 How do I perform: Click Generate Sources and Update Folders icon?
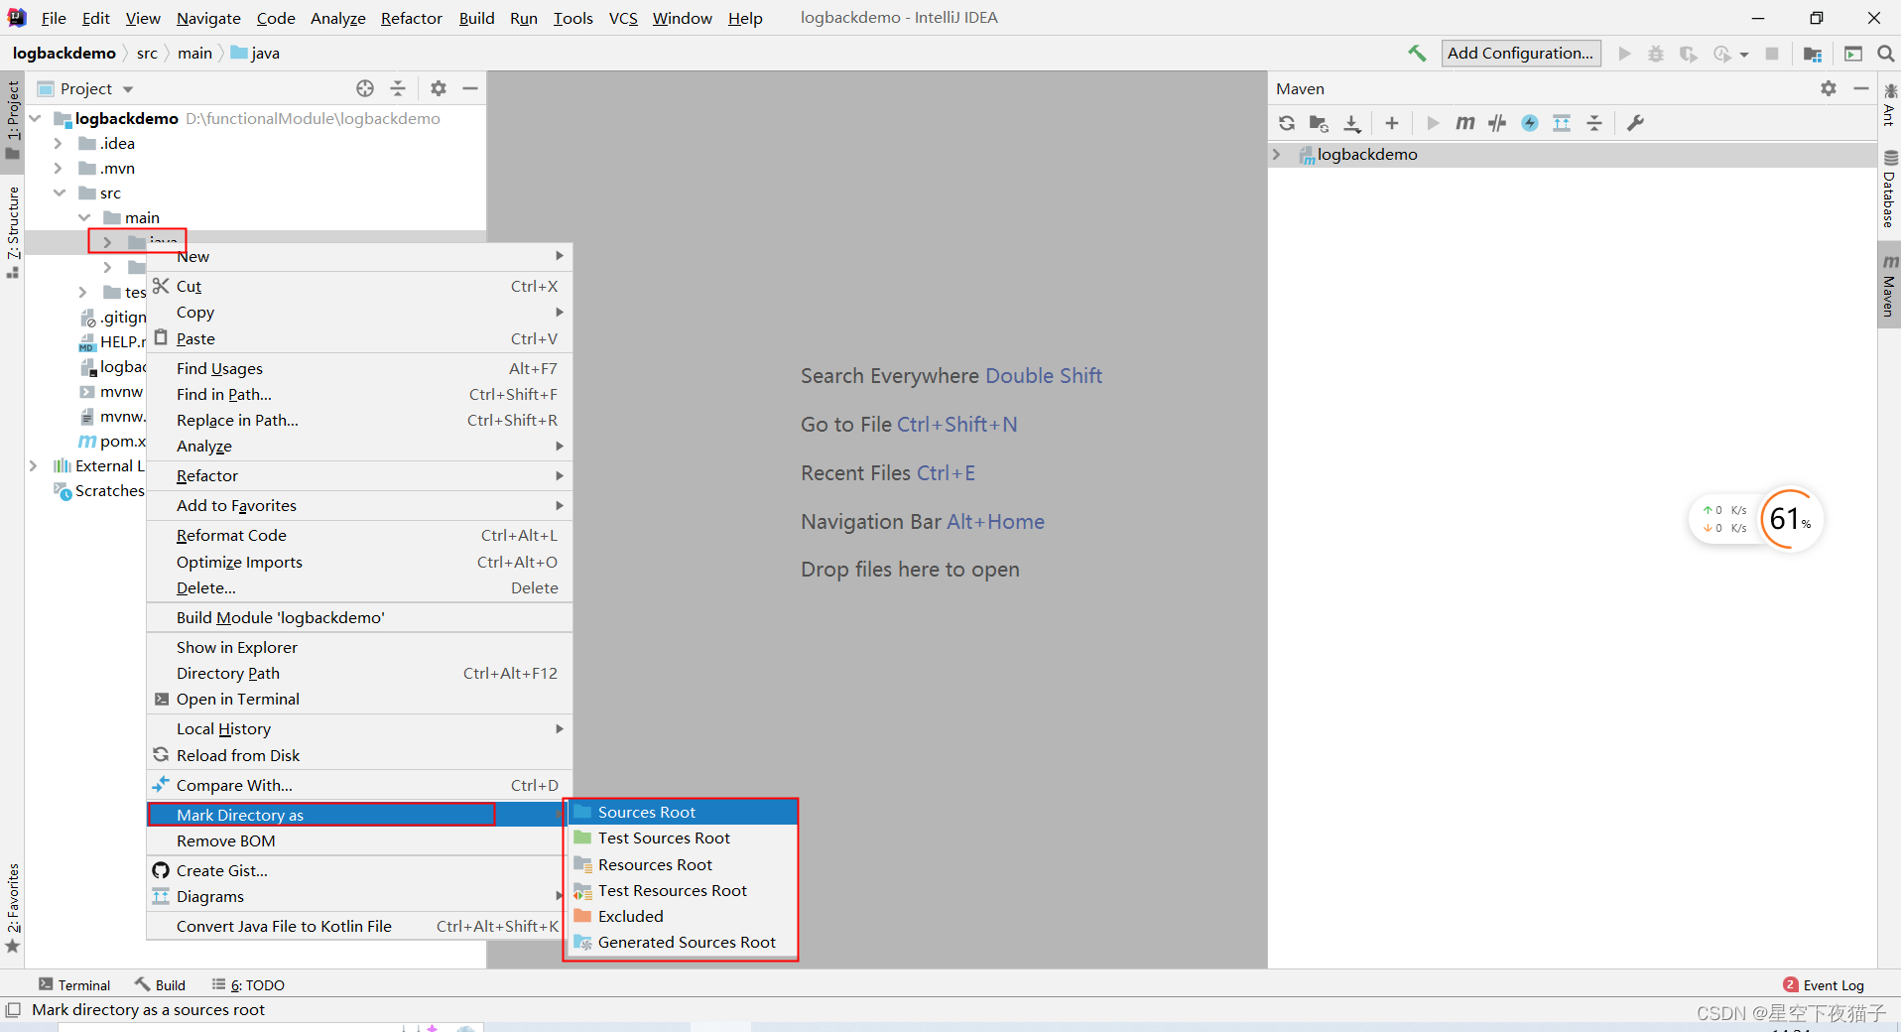1319,123
